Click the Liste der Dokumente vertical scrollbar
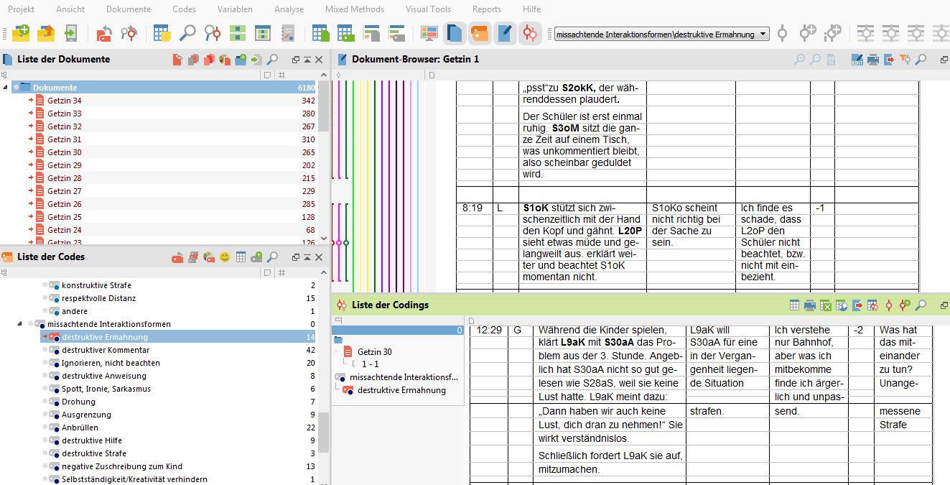Viewport: 950px width, 485px height. coord(323,115)
